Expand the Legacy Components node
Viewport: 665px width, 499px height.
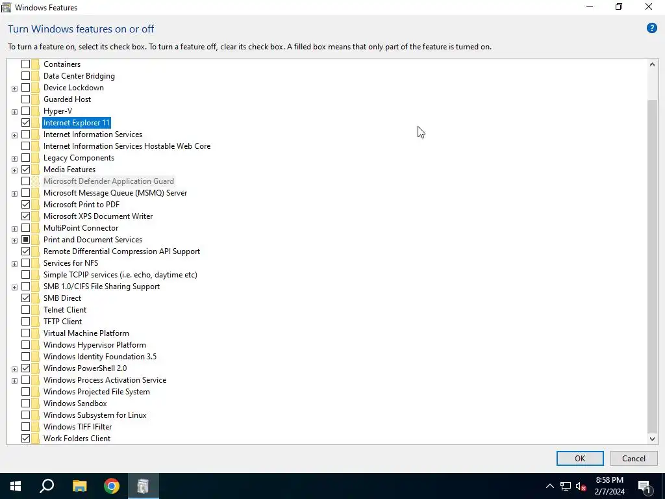[x=14, y=159]
